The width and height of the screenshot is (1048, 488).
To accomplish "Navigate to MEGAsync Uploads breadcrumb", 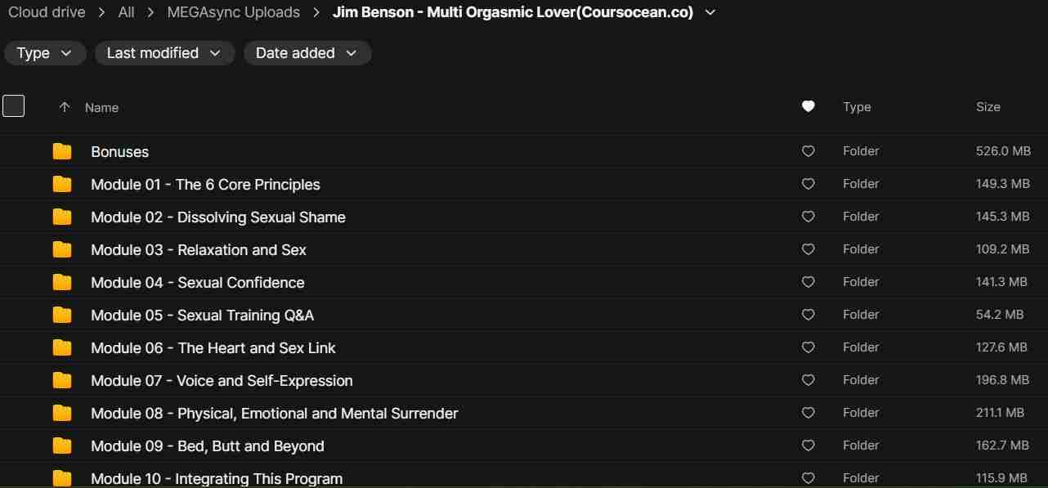I will [233, 12].
